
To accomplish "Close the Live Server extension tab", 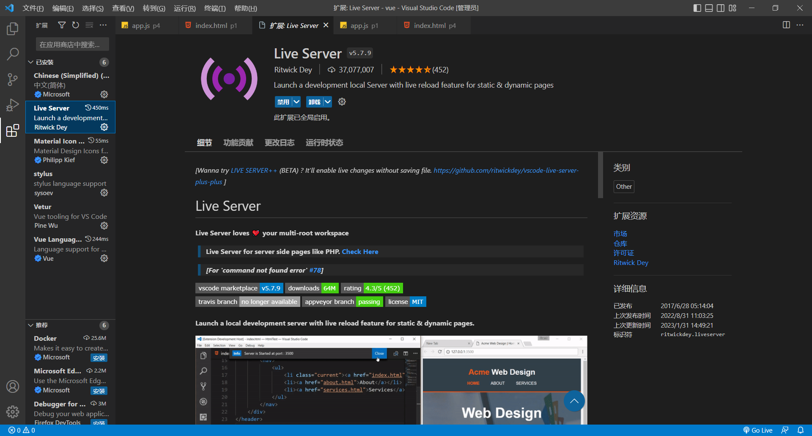I will click(x=326, y=25).
